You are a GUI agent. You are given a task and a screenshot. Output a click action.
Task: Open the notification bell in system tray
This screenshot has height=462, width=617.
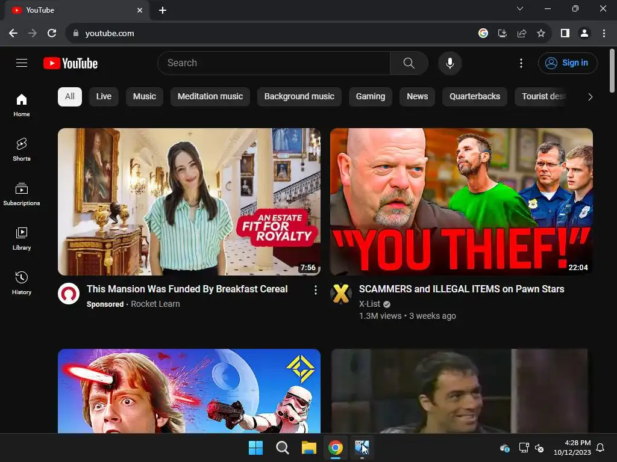600,448
